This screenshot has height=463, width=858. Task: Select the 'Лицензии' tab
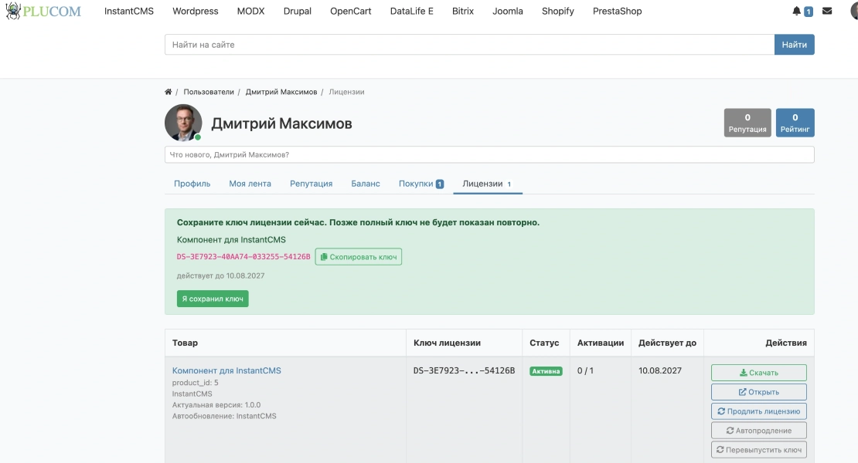tap(488, 184)
